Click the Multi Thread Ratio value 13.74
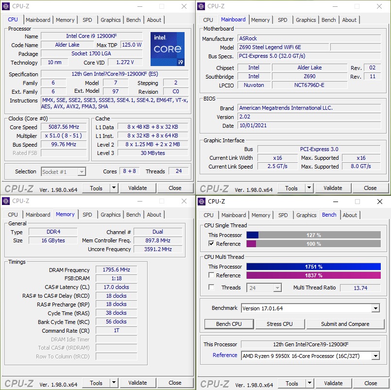Screen dimensions: 391x390 click(360, 288)
